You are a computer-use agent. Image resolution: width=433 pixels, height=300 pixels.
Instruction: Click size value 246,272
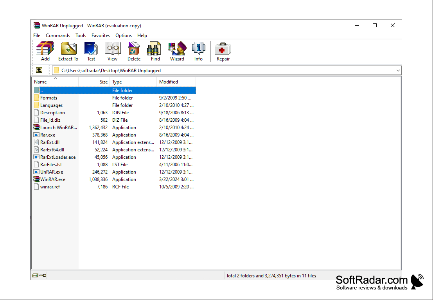100,172
